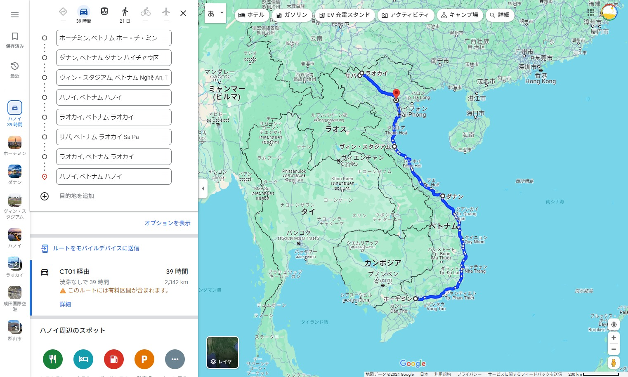Search nearby restaurants with fork-knife icon
This screenshot has width=628, height=377.
click(x=53, y=359)
